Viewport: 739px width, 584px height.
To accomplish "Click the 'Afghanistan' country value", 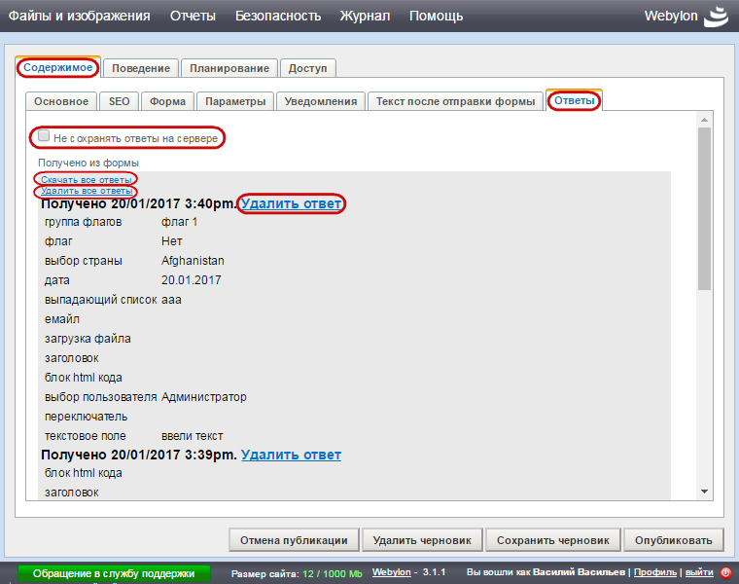I will [x=193, y=261].
